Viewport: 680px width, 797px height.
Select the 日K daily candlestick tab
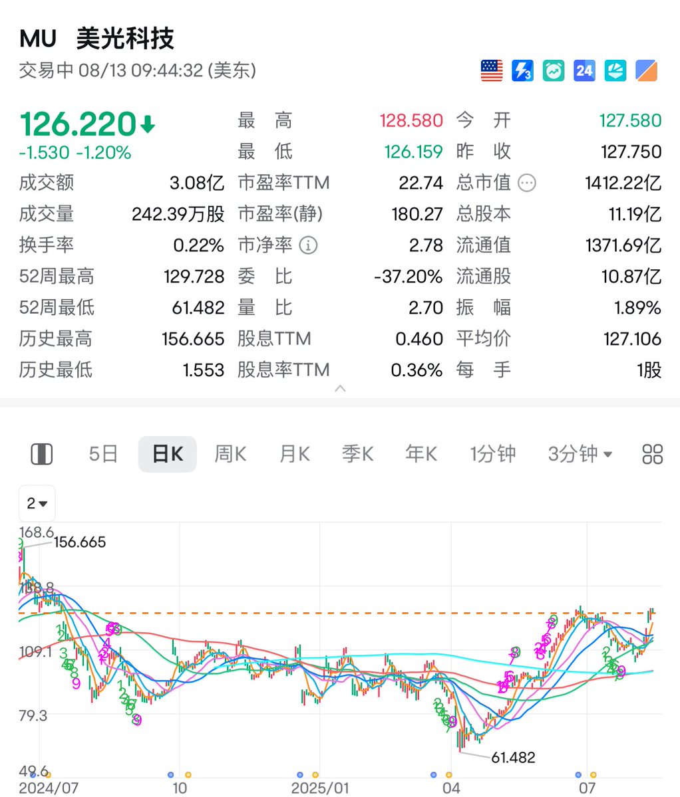167,454
